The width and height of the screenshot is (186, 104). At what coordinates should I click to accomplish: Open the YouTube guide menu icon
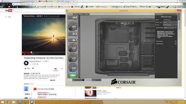click(6, 17)
